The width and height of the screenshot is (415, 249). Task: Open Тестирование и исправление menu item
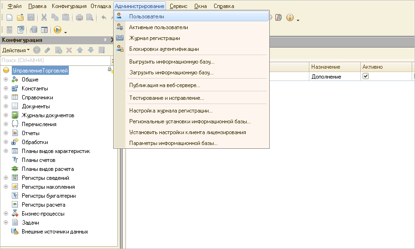pos(166,98)
